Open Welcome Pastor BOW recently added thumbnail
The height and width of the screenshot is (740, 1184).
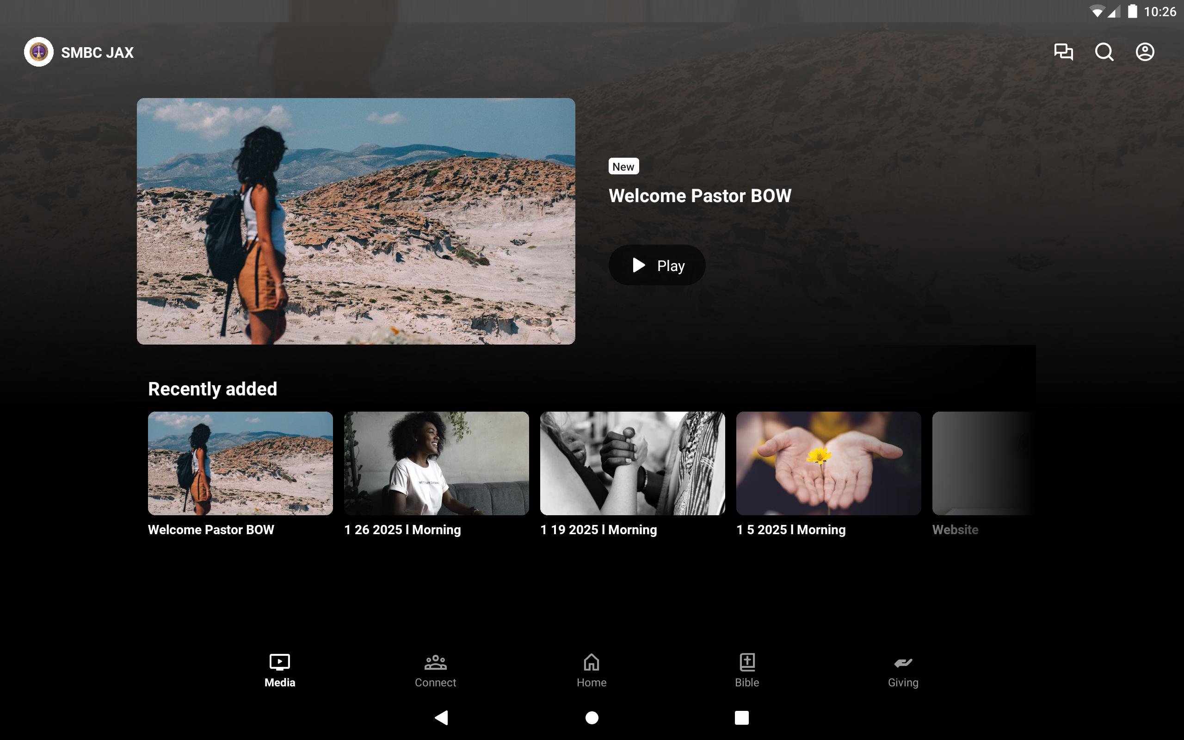pyautogui.click(x=240, y=463)
